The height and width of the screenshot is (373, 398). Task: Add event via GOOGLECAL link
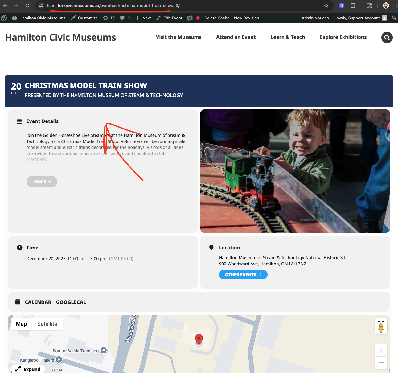pos(71,302)
